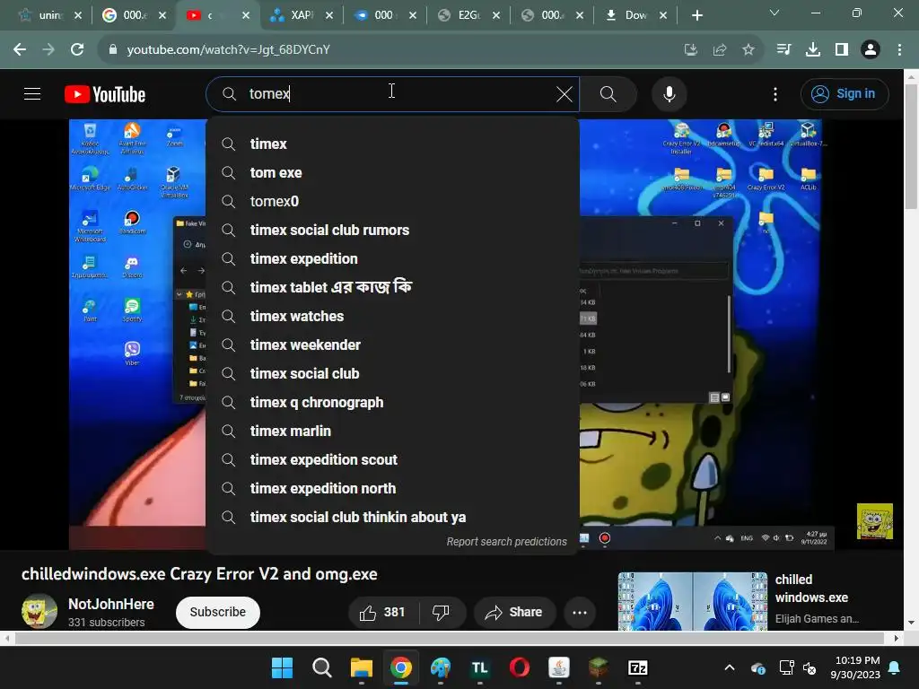Image resolution: width=919 pixels, height=689 pixels.
Task: Open Opera from the taskbar
Action: 520,667
